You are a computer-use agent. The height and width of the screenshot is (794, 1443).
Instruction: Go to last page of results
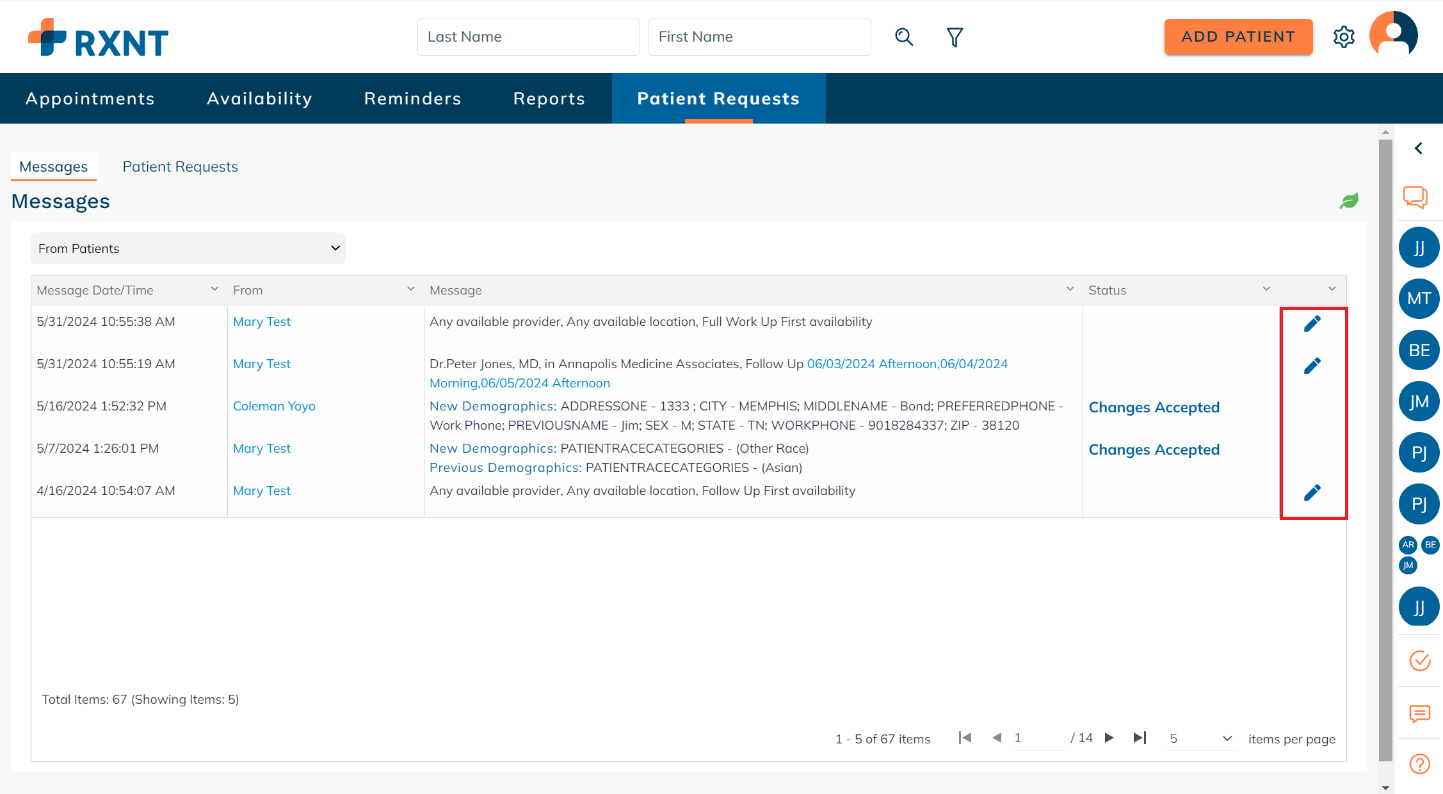click(1140, 738)
